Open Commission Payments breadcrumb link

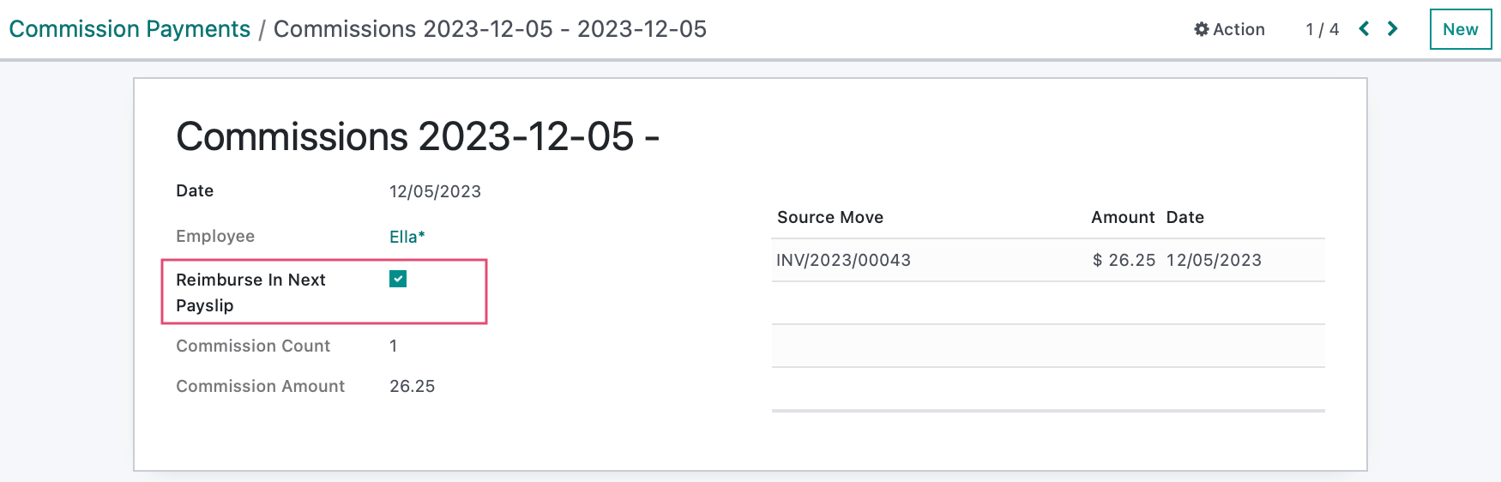130,29
